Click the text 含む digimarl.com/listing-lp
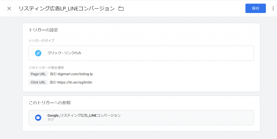This screenshot has width=277, height=139. pos(71,74)
